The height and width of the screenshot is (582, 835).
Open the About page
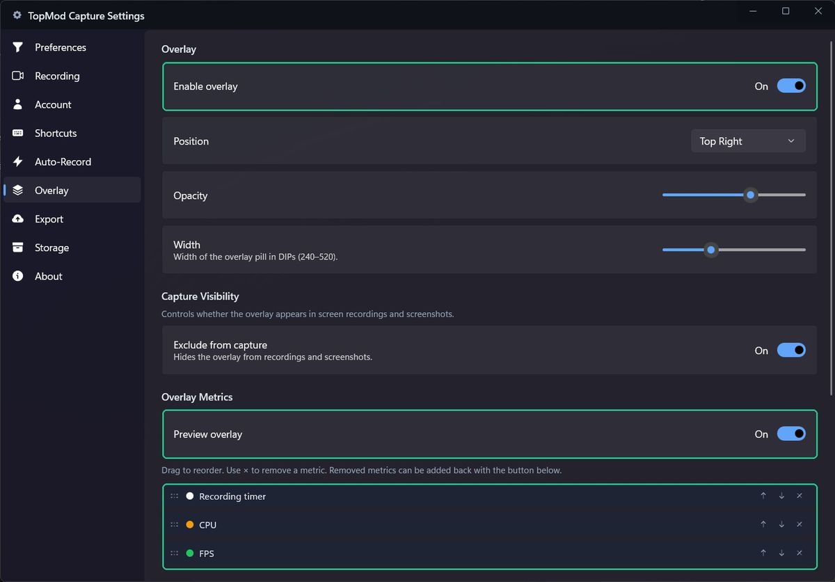tap(72, 276)
